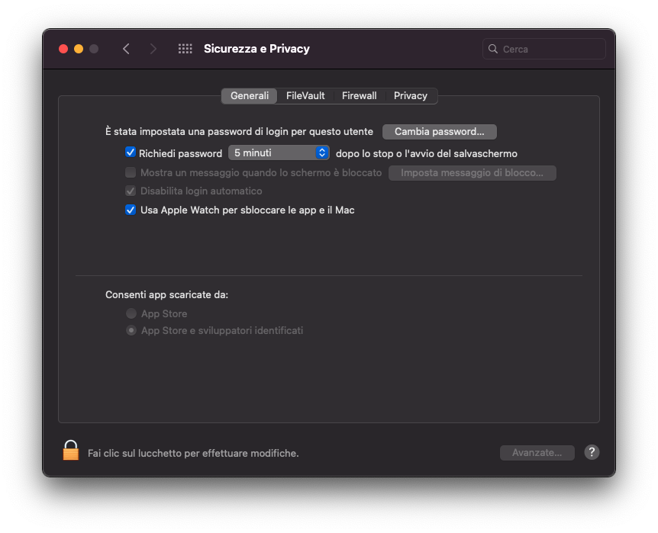Show all preferences grid icon
The height and width of the screenshot is (533, 658).
click(x=185, y=49)
